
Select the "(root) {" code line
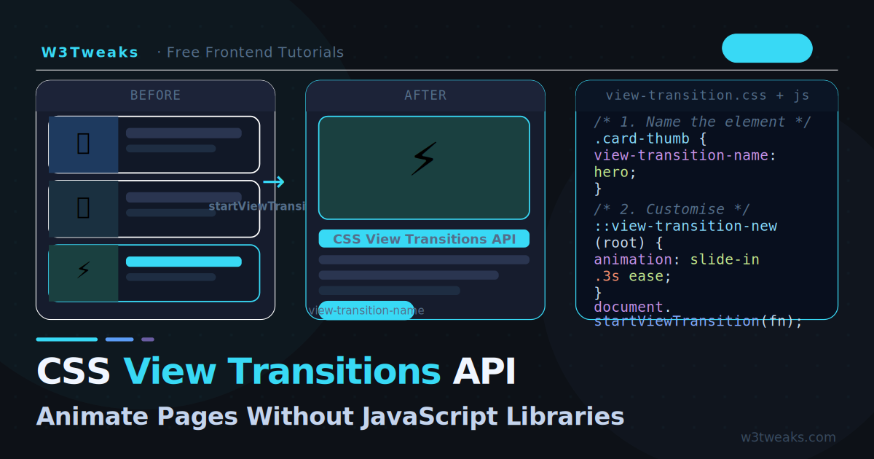pos(628,243)
